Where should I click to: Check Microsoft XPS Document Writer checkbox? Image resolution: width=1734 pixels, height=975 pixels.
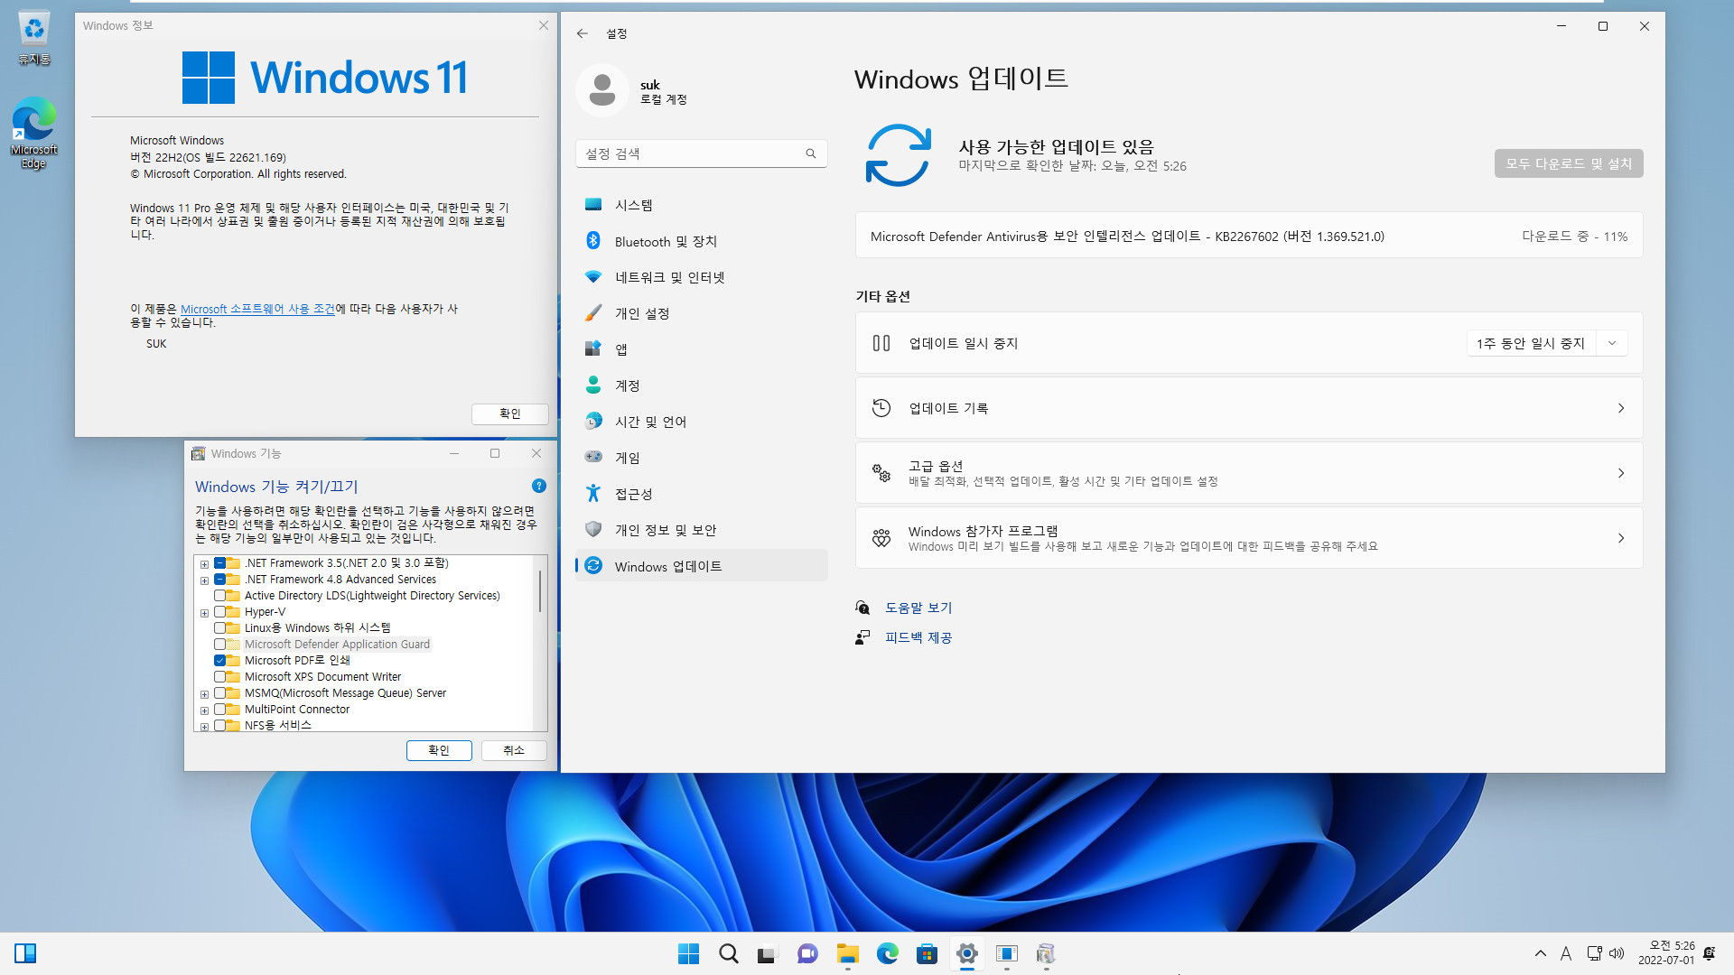[x=219, y=677]
